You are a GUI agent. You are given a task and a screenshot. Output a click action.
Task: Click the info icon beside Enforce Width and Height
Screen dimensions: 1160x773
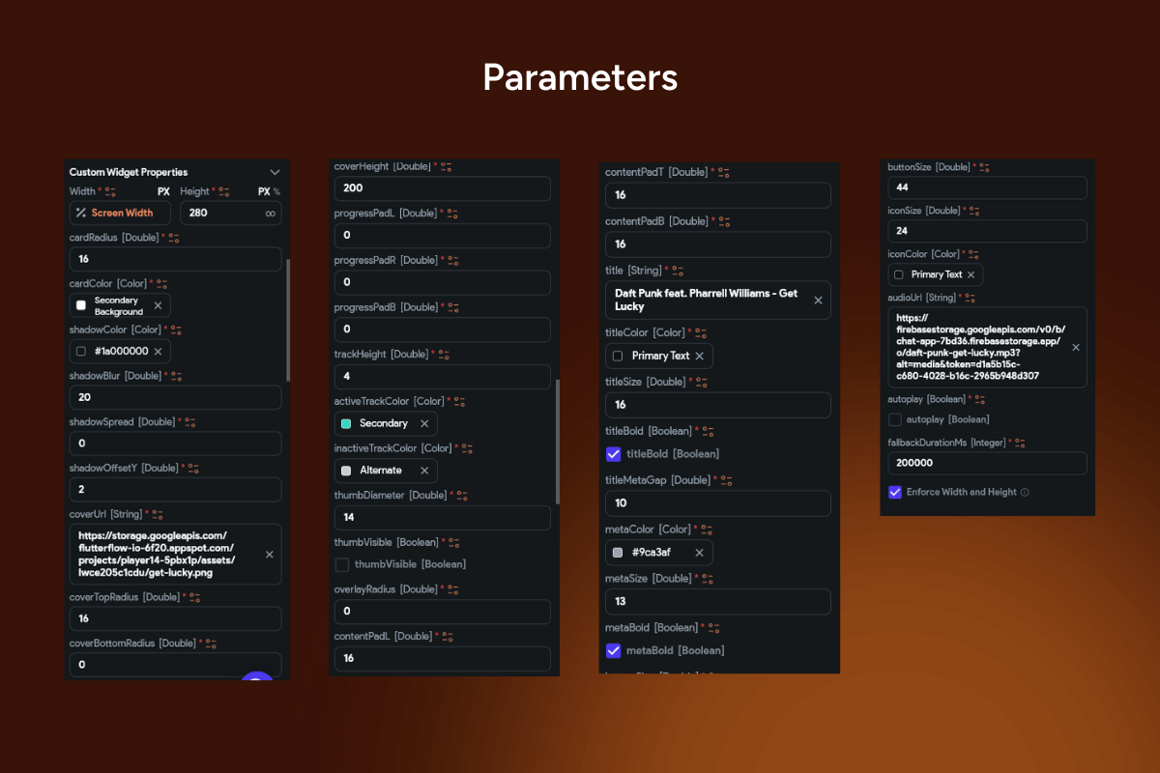1025,492
